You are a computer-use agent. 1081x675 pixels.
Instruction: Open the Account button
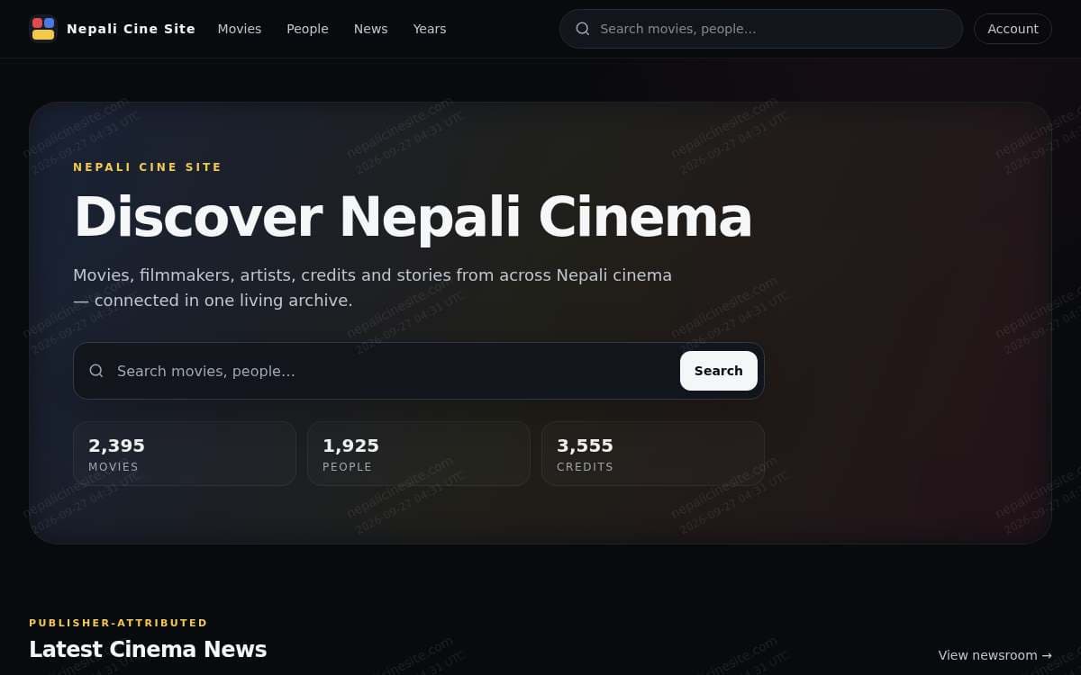pos(1013,29)
